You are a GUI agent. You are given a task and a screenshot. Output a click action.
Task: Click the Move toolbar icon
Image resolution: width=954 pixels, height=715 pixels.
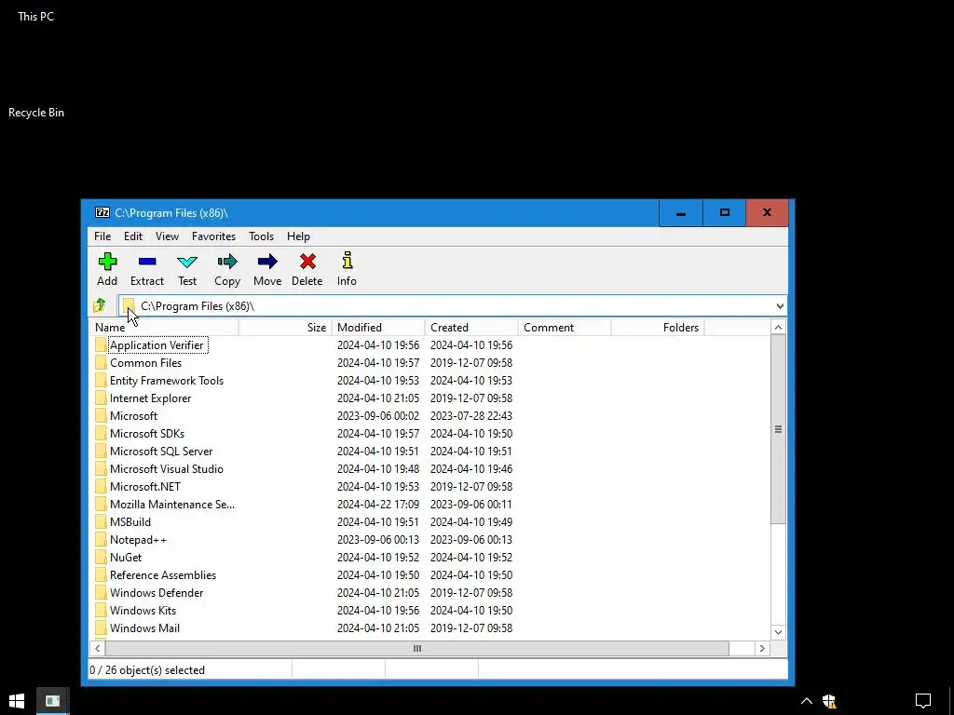(267, 262)
